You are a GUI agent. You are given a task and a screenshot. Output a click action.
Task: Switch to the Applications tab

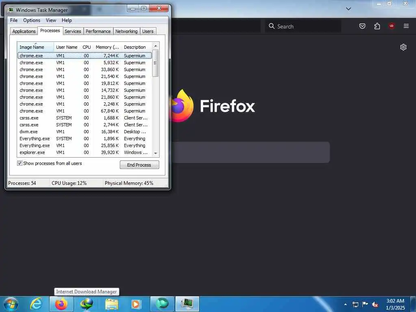24,31
